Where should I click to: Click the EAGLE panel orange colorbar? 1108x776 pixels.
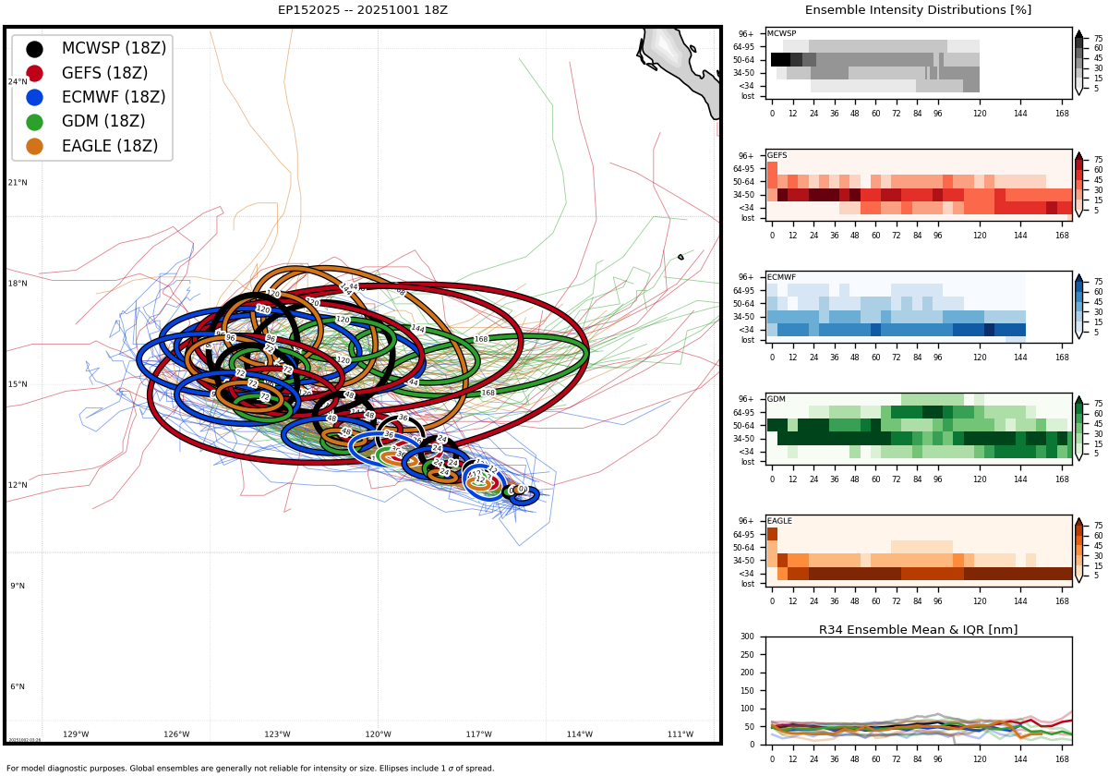1078,551
